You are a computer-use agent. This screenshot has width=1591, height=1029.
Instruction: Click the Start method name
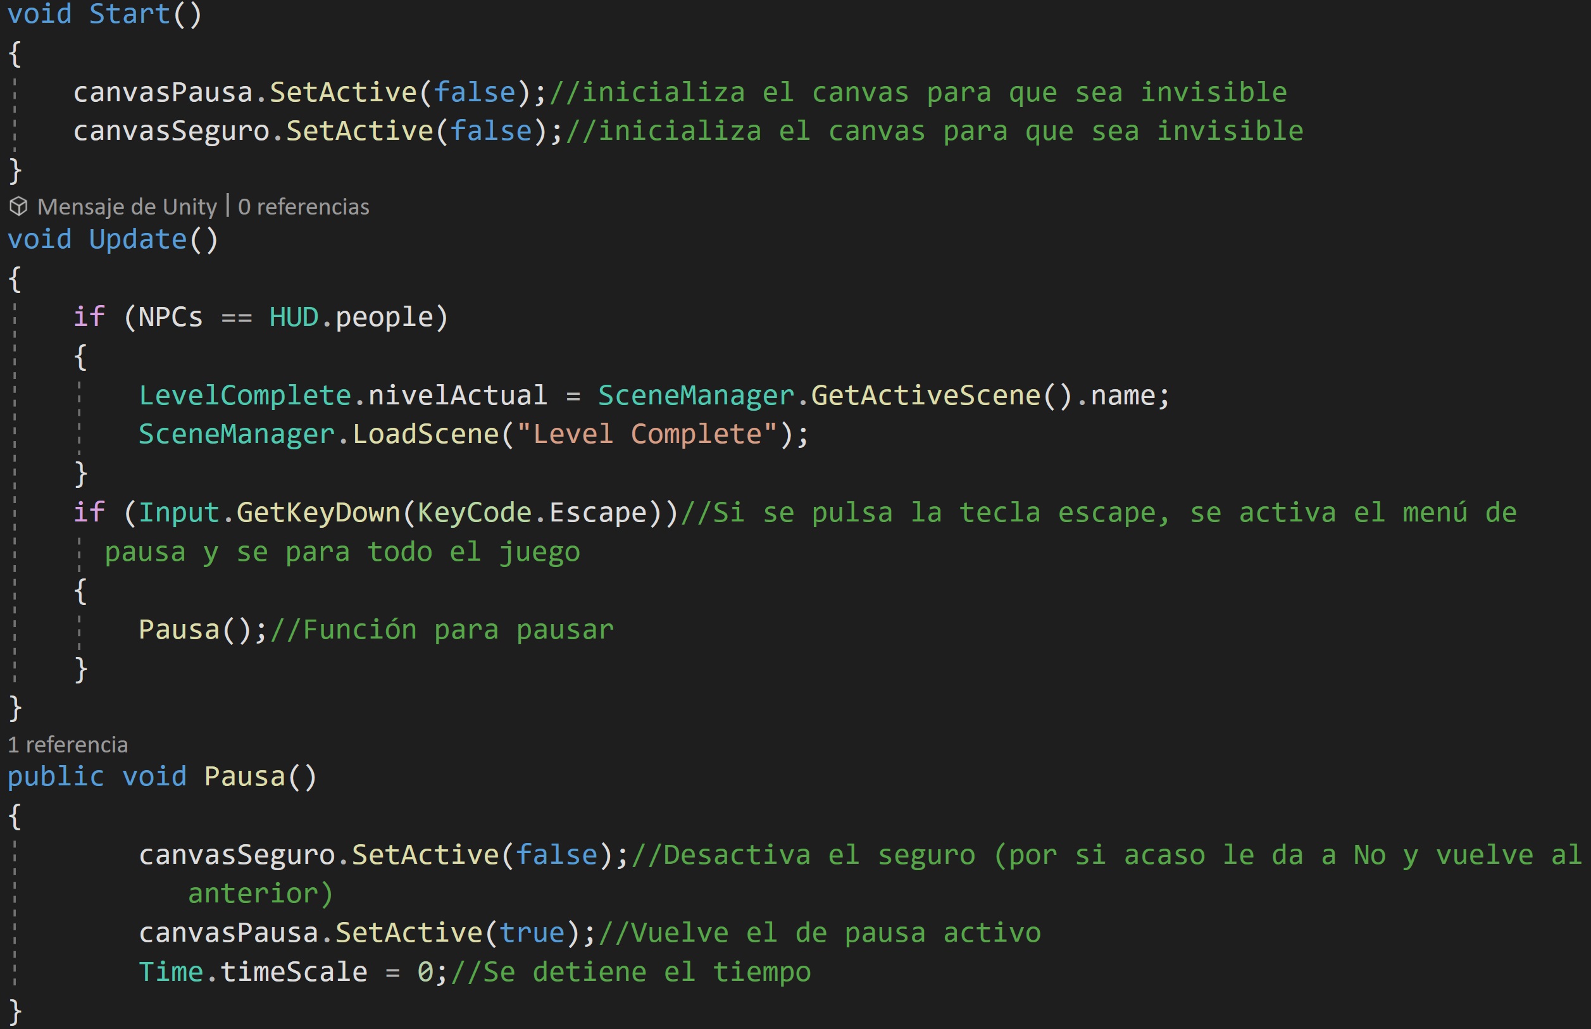click(x=130, y=14)
